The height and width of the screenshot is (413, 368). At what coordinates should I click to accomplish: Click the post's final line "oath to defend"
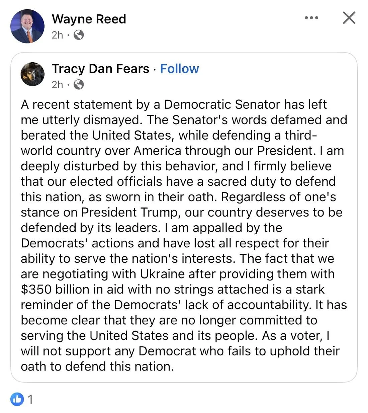coord(97,366)
